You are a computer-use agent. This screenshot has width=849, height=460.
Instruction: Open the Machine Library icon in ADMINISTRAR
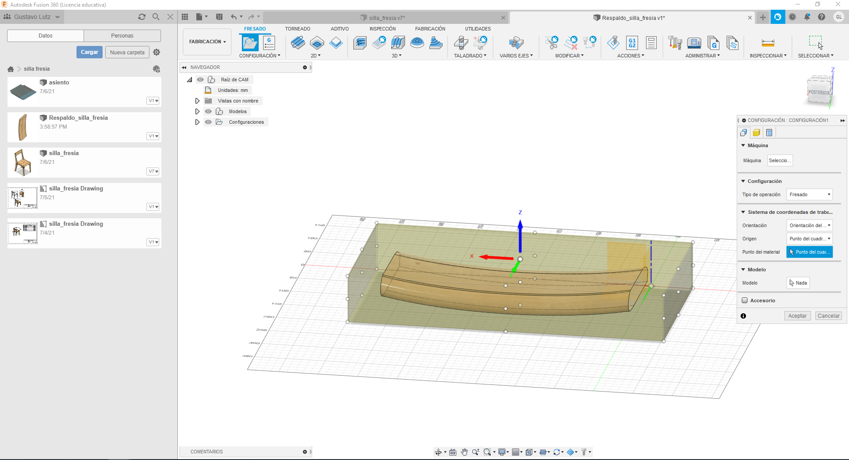click(694, 43)
